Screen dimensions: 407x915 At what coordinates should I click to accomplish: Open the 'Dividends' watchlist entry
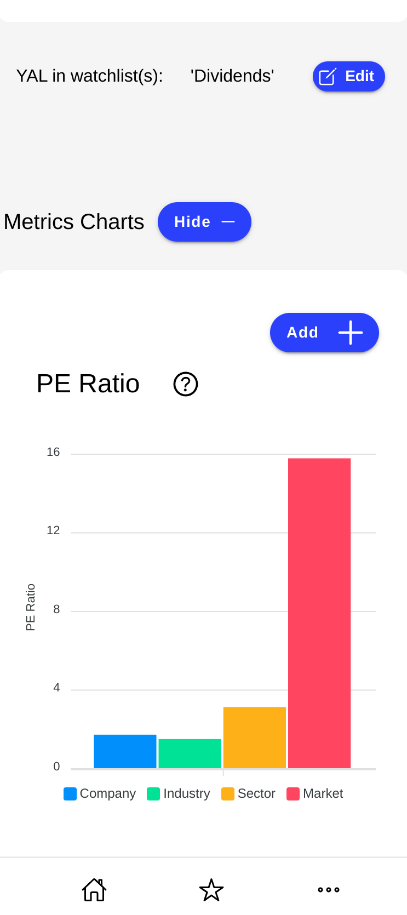(x=232, y=76)
